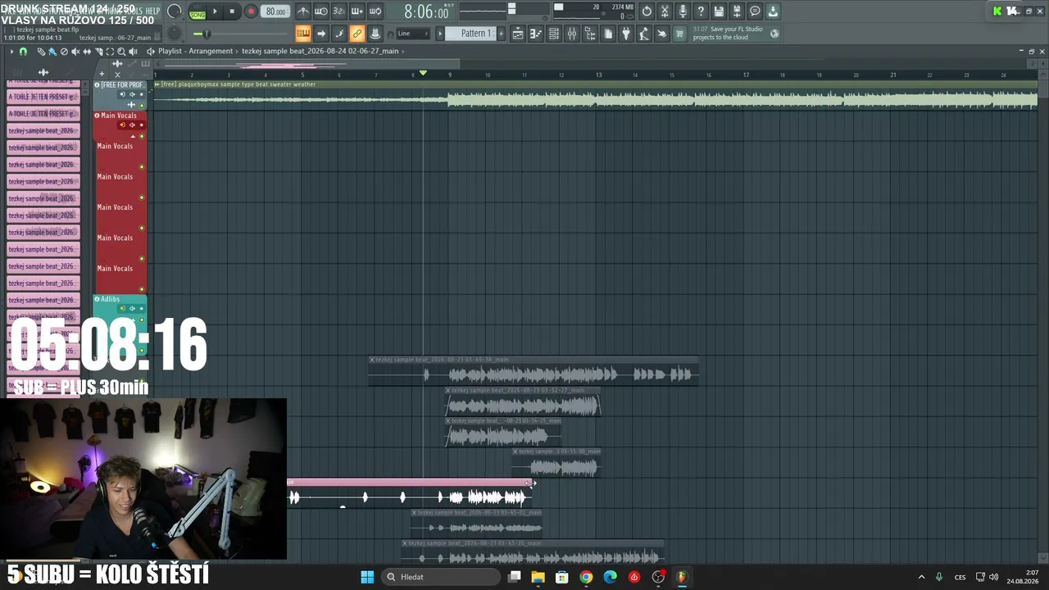Stop playback in the transport bar

pyautogui.click(x=232, y=11)
